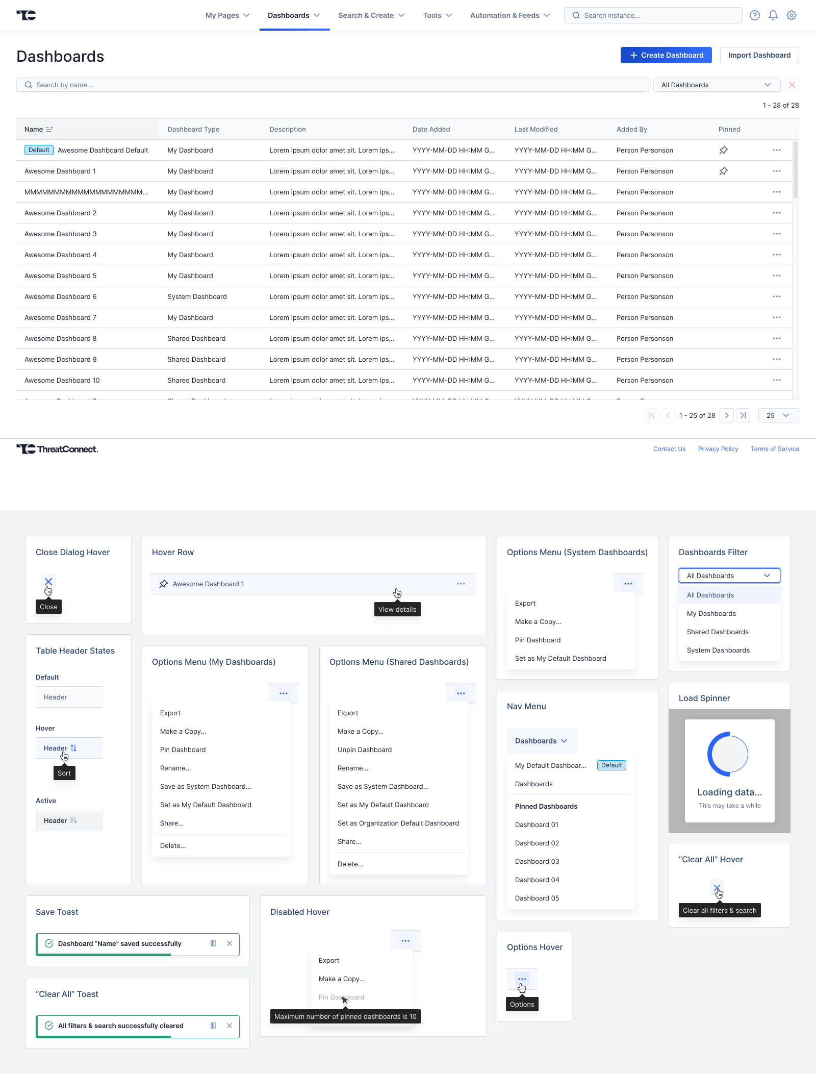Screen dimensions: 816x1074
Task: Unpin Awesome Dashboard Default using pin icon
Action: pos(723,150)
